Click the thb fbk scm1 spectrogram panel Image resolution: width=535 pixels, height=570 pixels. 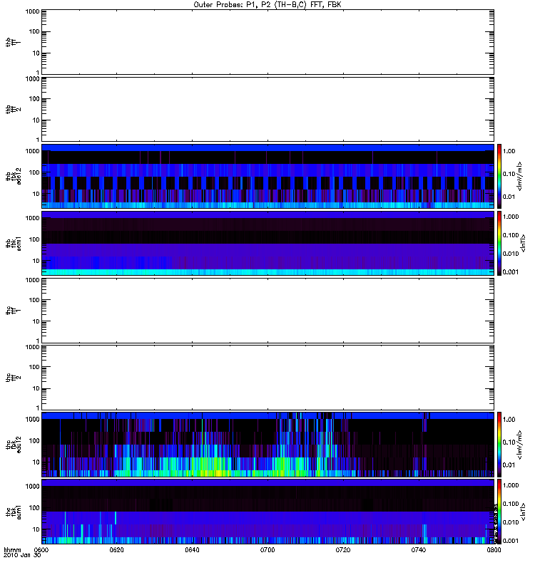click(267, 243)
